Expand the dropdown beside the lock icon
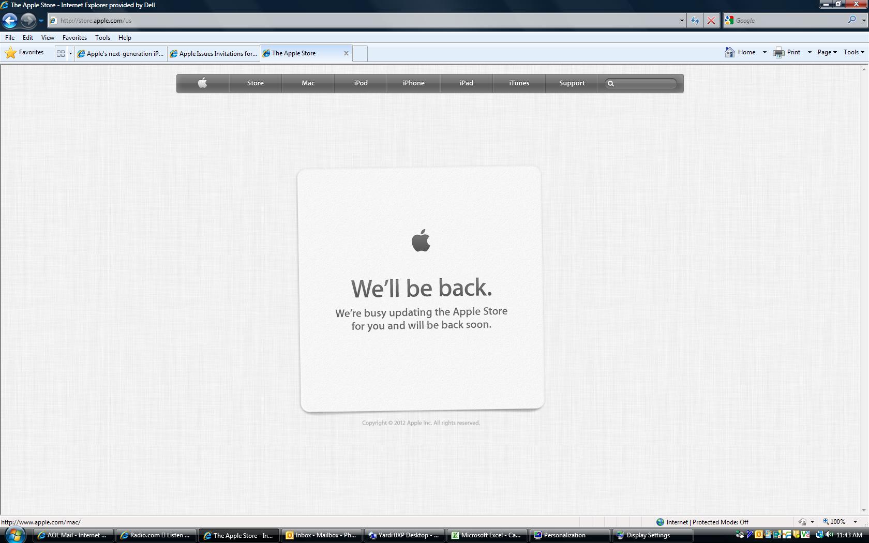Image resolution: width=869 pixels, height=543 pixels. tap(812, 522)
